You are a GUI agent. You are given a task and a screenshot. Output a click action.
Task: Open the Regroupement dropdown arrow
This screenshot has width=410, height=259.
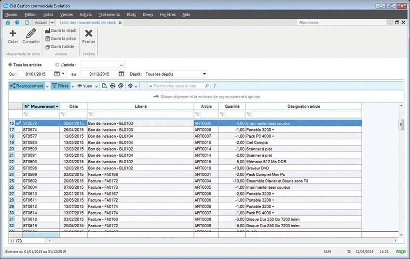click(47, 86)
